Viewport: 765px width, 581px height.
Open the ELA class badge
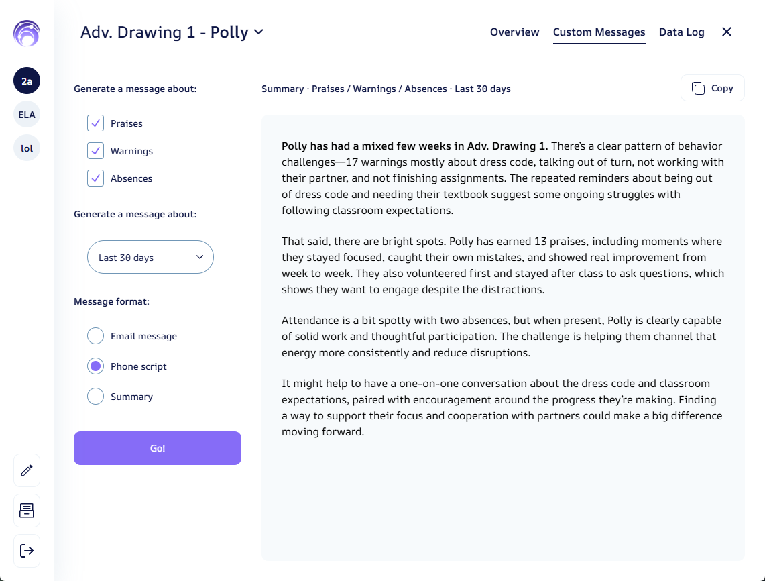click(x=27, y=115)
